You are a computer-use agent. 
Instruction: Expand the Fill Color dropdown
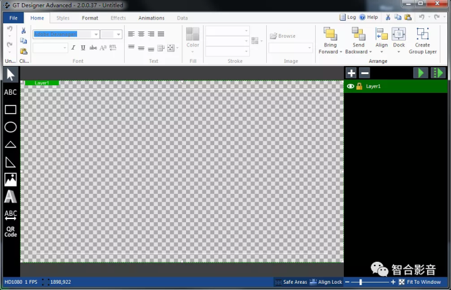193,52
